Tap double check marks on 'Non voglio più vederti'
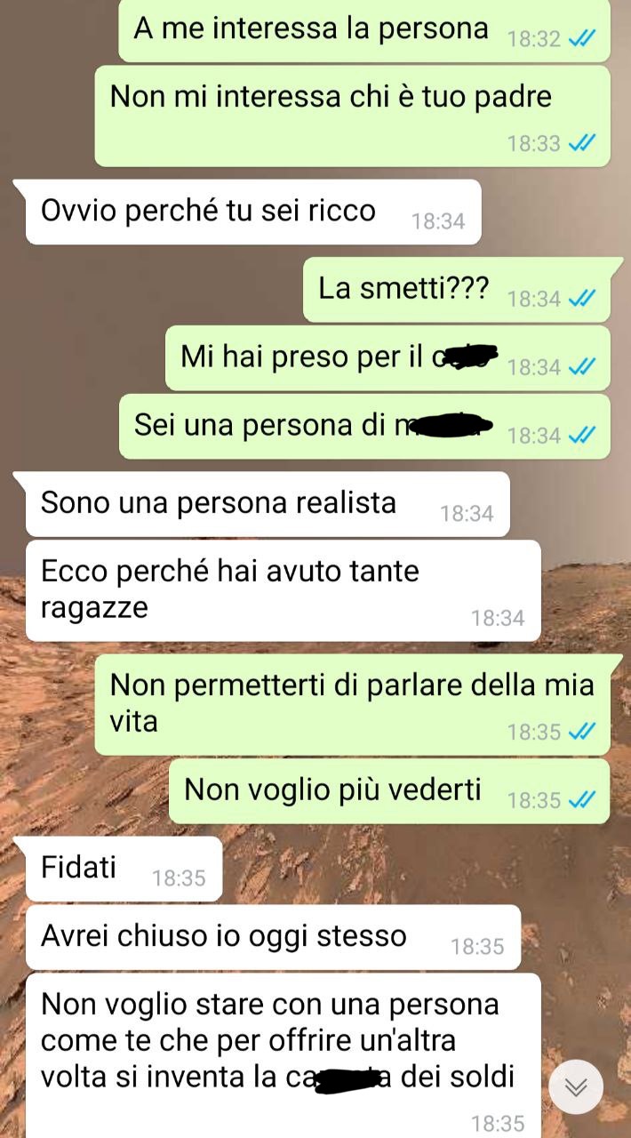This screenshot has width=631, height=1138. 582,800
